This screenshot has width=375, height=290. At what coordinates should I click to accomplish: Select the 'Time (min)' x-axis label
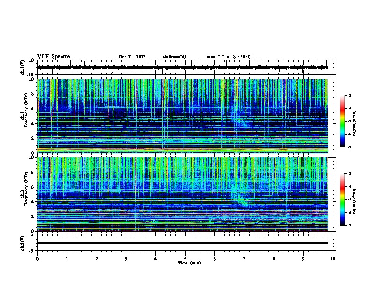(x=189, y=263)
